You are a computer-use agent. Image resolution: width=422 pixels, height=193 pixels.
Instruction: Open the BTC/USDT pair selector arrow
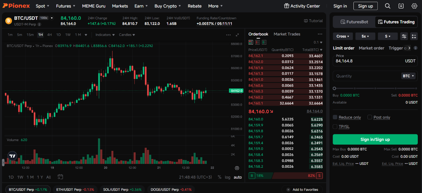coord(52,18)
